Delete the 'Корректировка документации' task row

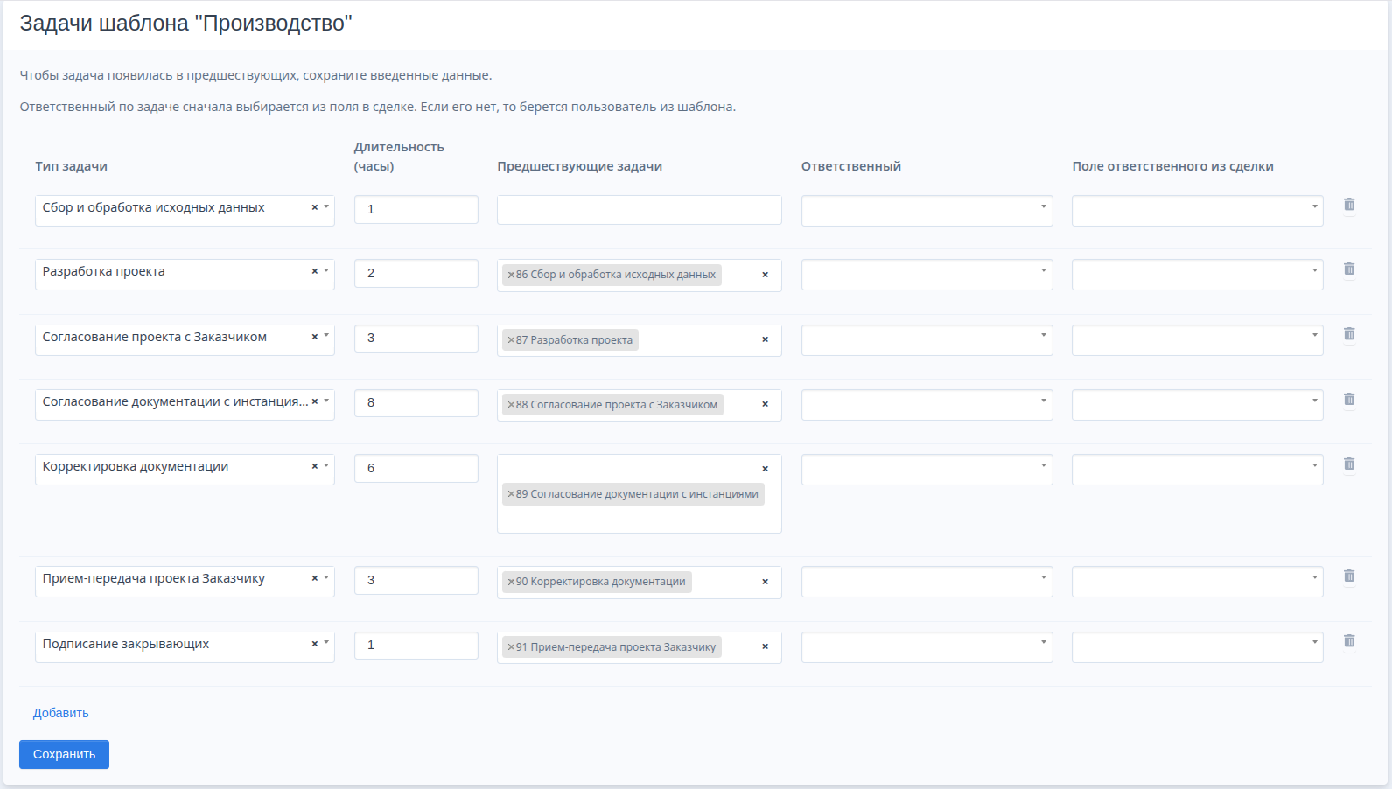[1349, 464]
